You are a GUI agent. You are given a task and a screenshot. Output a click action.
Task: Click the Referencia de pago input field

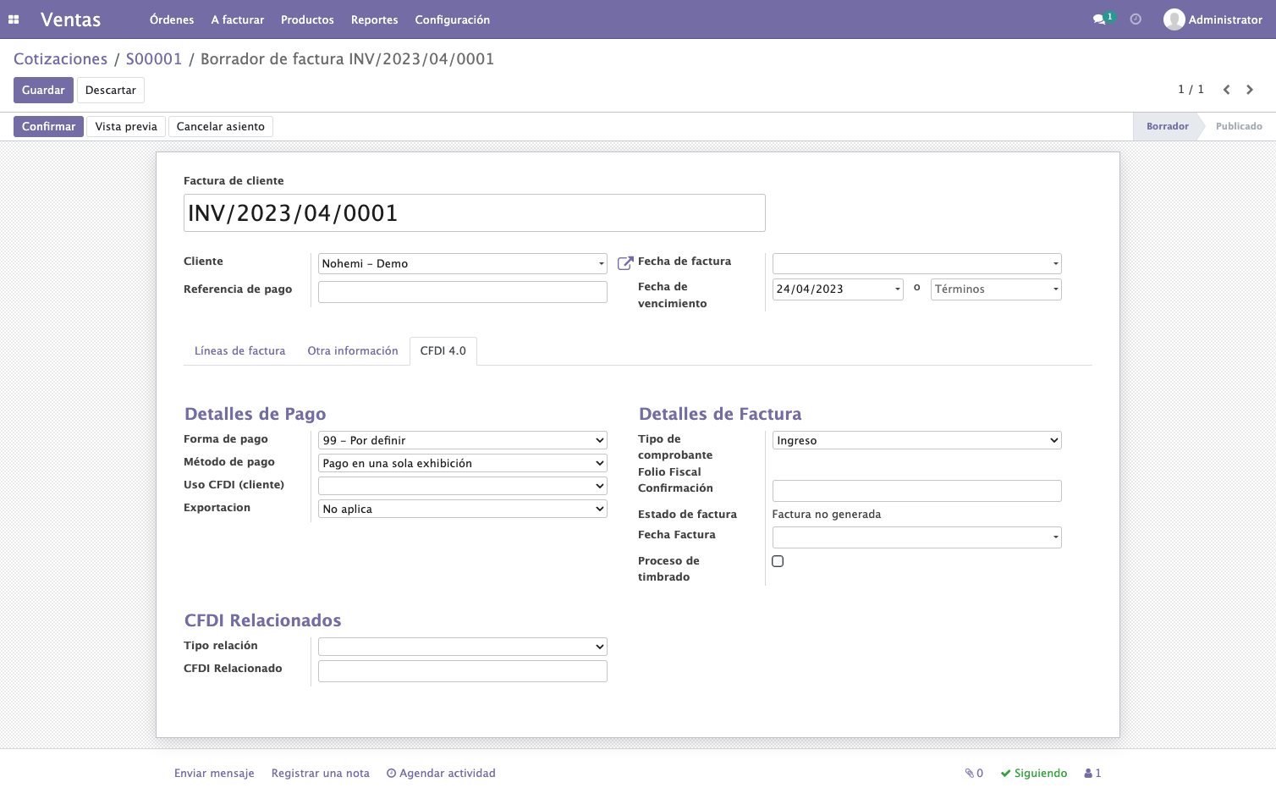pos(463,292)
